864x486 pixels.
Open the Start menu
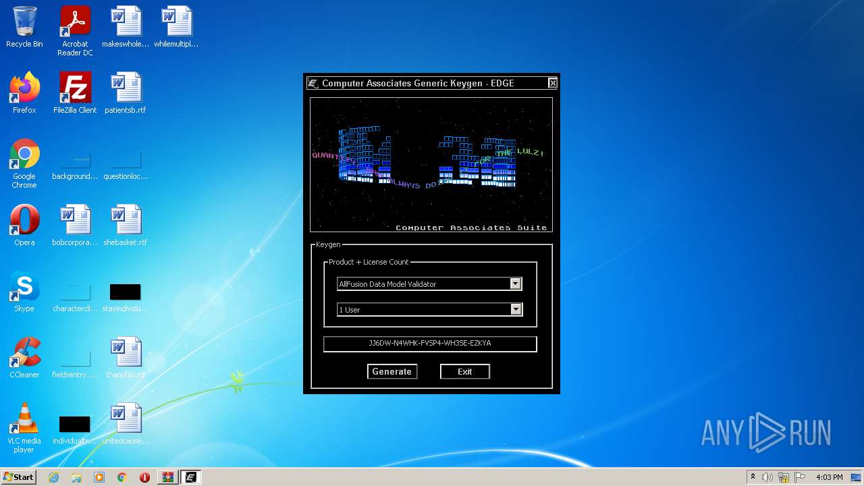click(x=18, y=477)
